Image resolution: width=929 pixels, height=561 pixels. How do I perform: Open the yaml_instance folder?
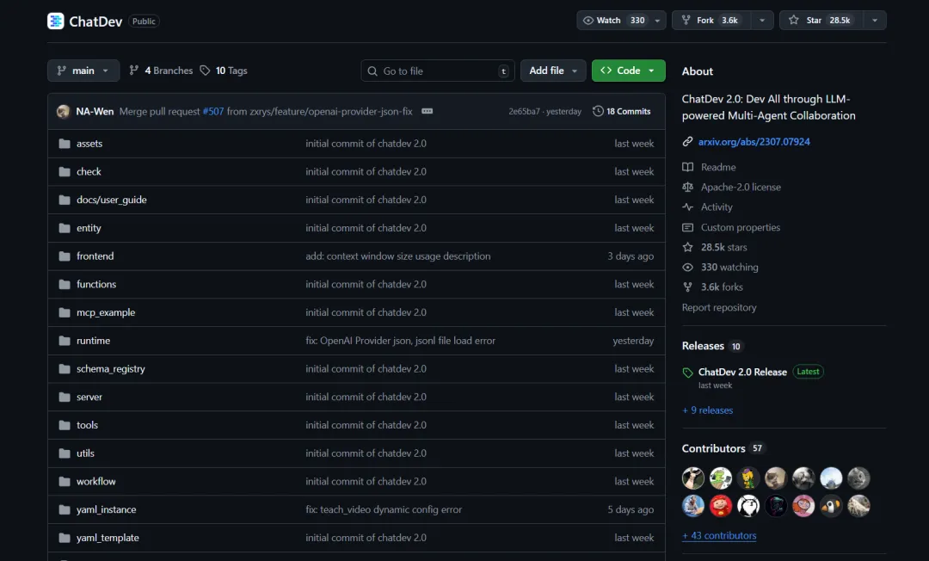pos(106,509)
